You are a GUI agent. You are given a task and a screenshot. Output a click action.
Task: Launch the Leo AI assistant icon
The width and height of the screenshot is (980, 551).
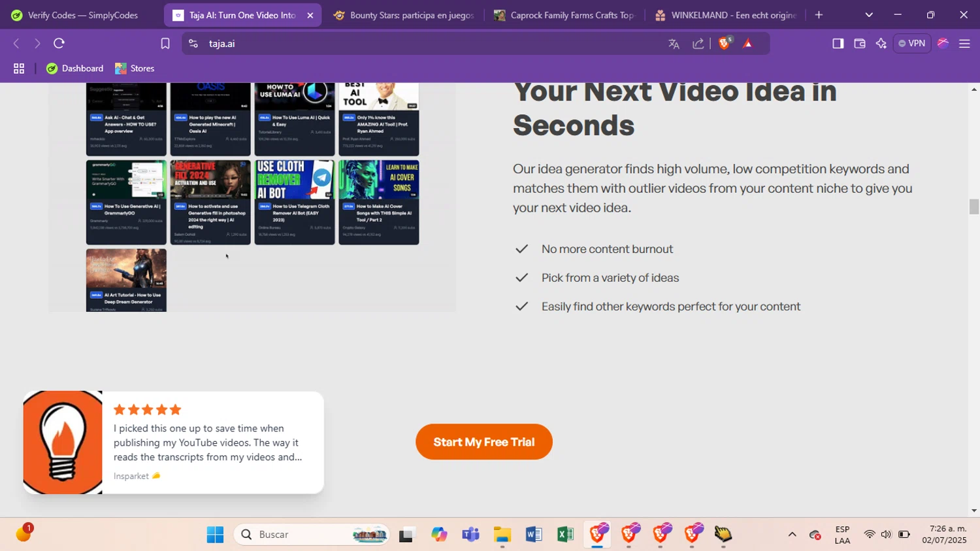[x=881, y=44]
